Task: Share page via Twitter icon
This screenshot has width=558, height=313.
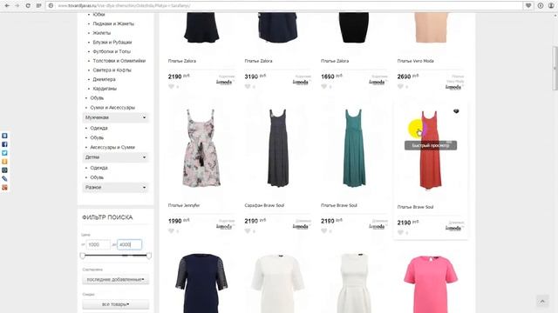Action: 4,153
